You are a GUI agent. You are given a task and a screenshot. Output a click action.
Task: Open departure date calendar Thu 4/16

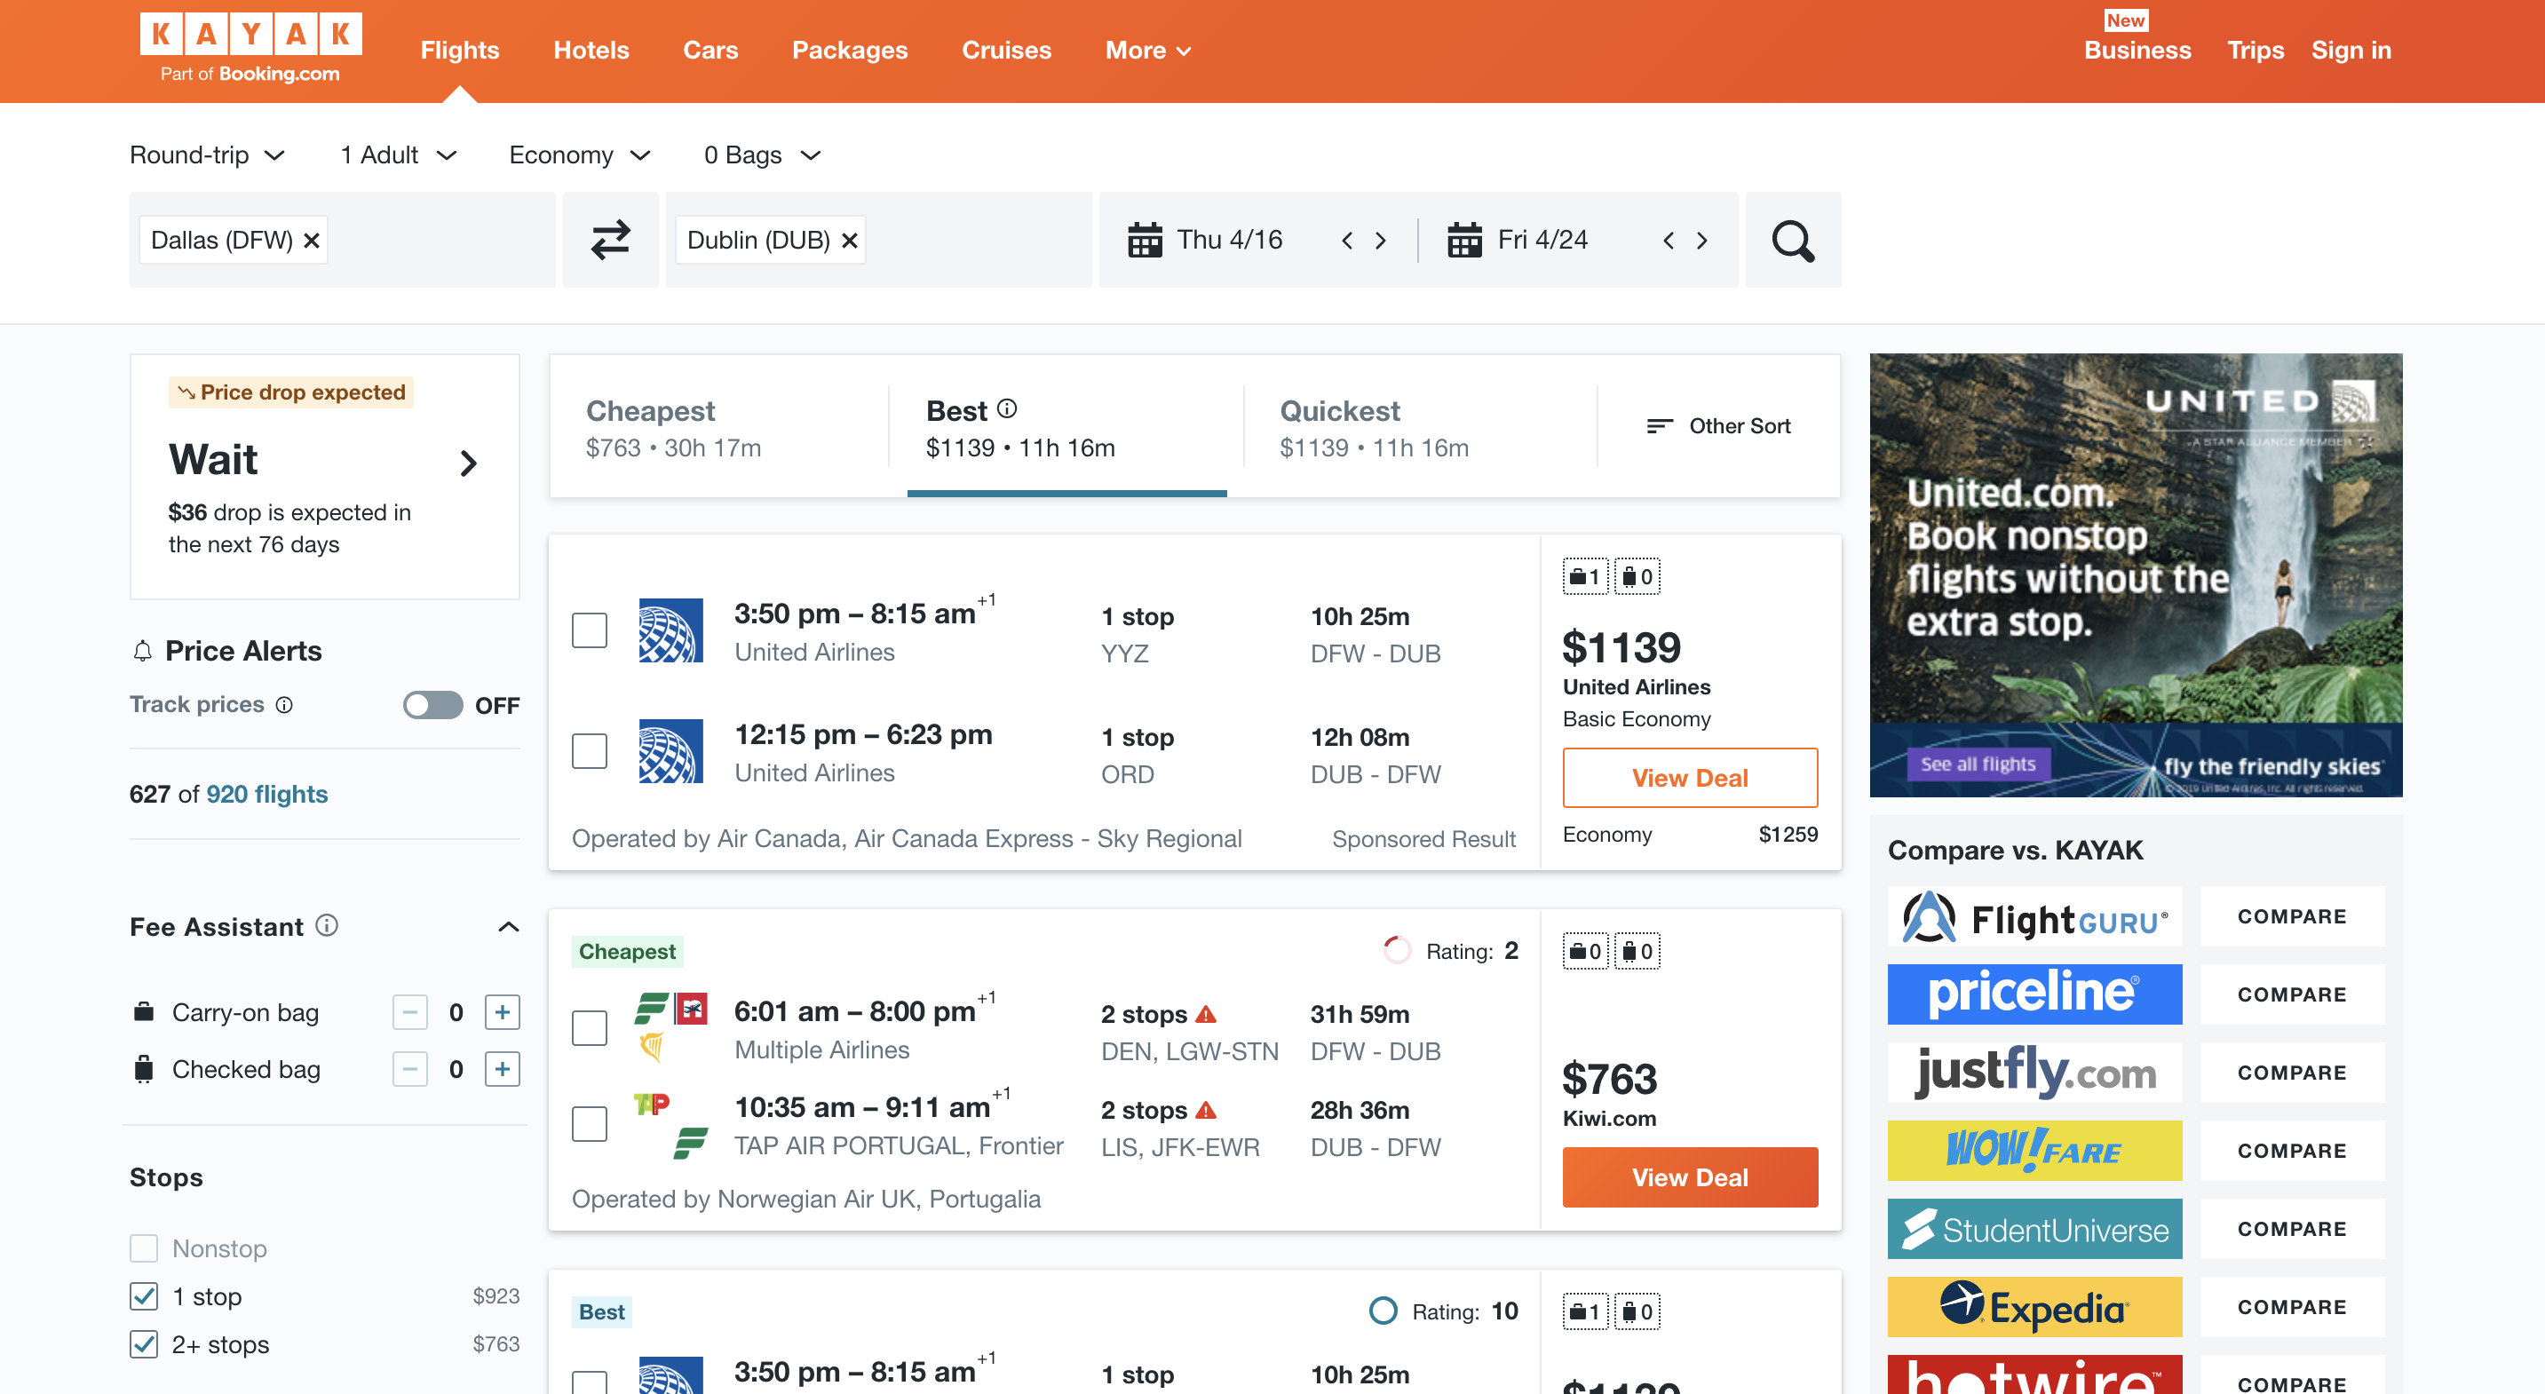click(1205, 240)
